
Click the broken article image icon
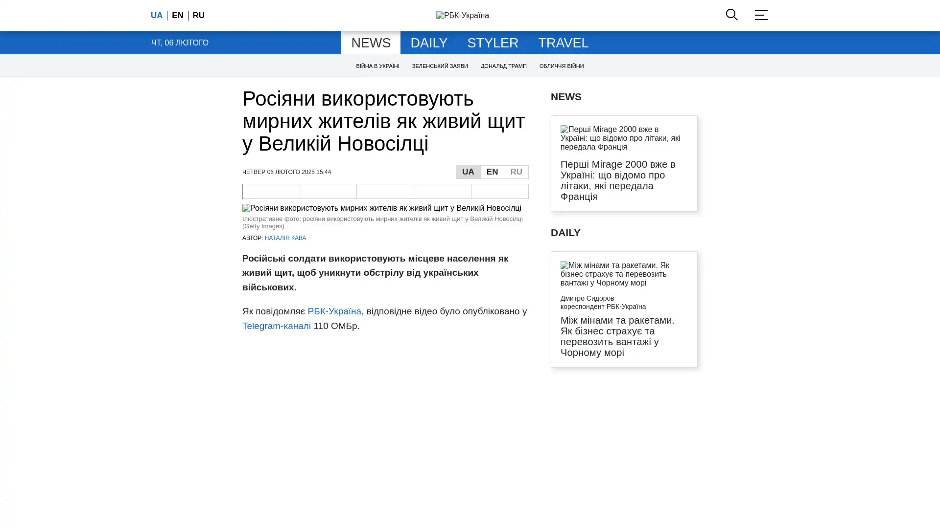(246, 208)
